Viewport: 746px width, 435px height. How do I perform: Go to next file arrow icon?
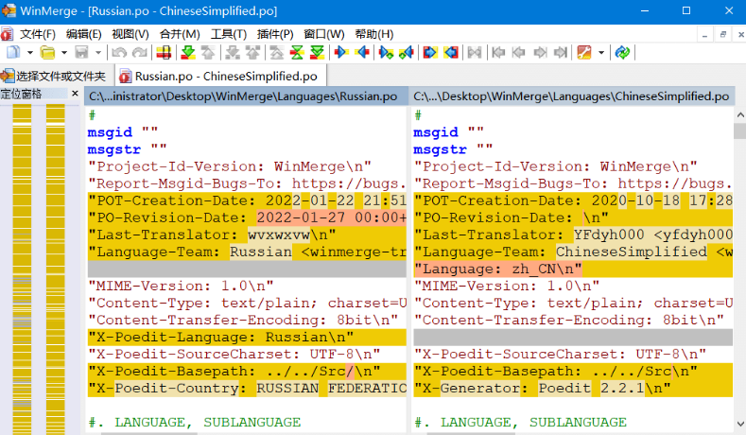click(540, 52)
